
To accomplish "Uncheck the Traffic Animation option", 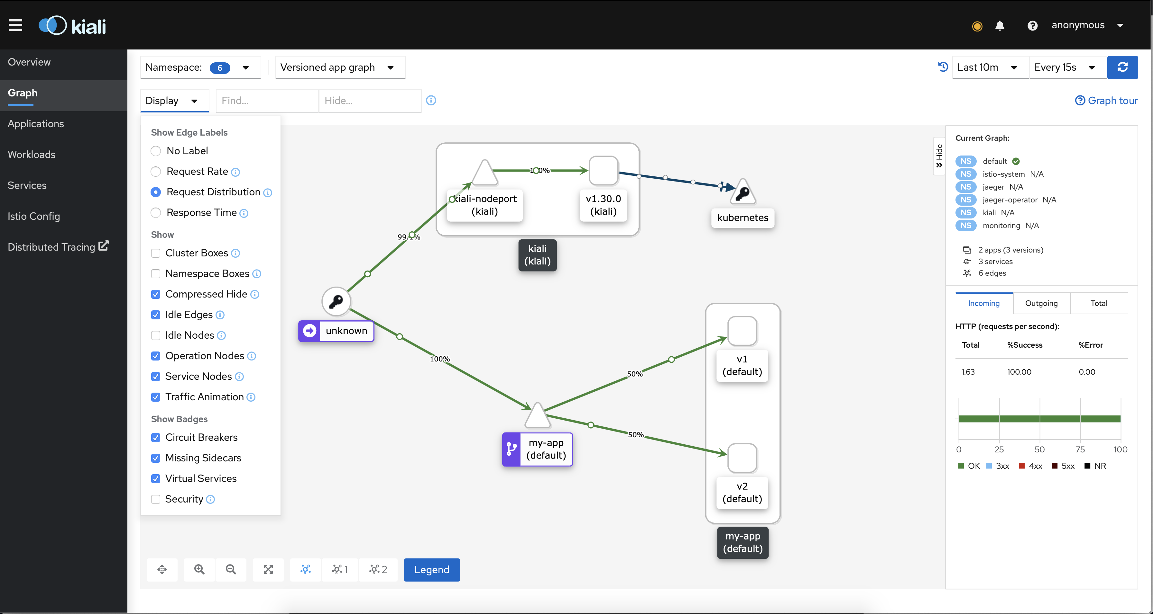I will [156, 397].
